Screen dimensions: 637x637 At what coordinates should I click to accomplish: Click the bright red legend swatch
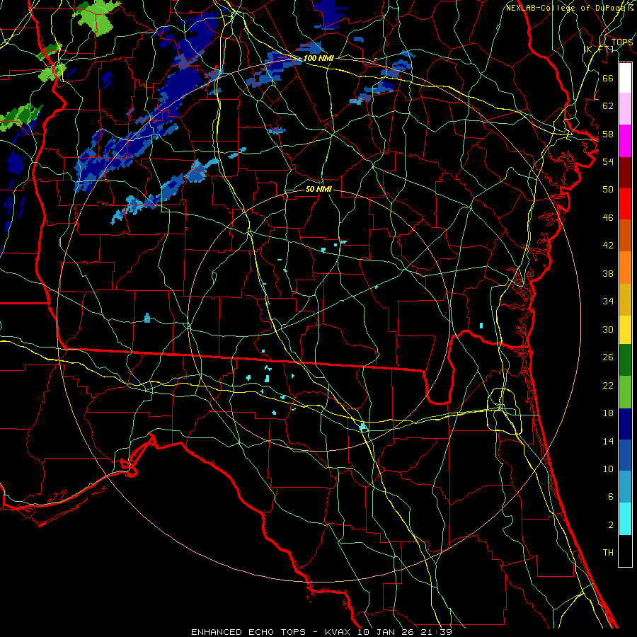625,204
